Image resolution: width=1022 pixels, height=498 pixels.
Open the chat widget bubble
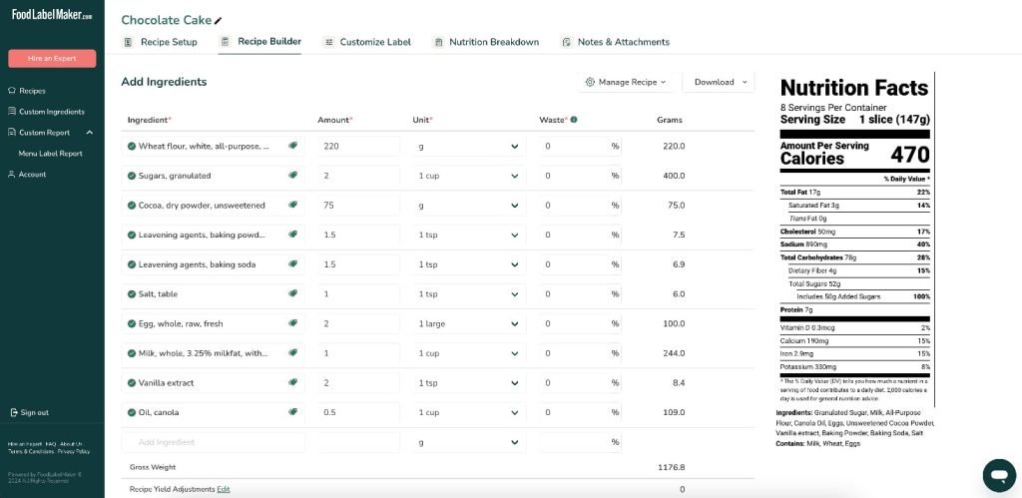click(x=998, y=475)
